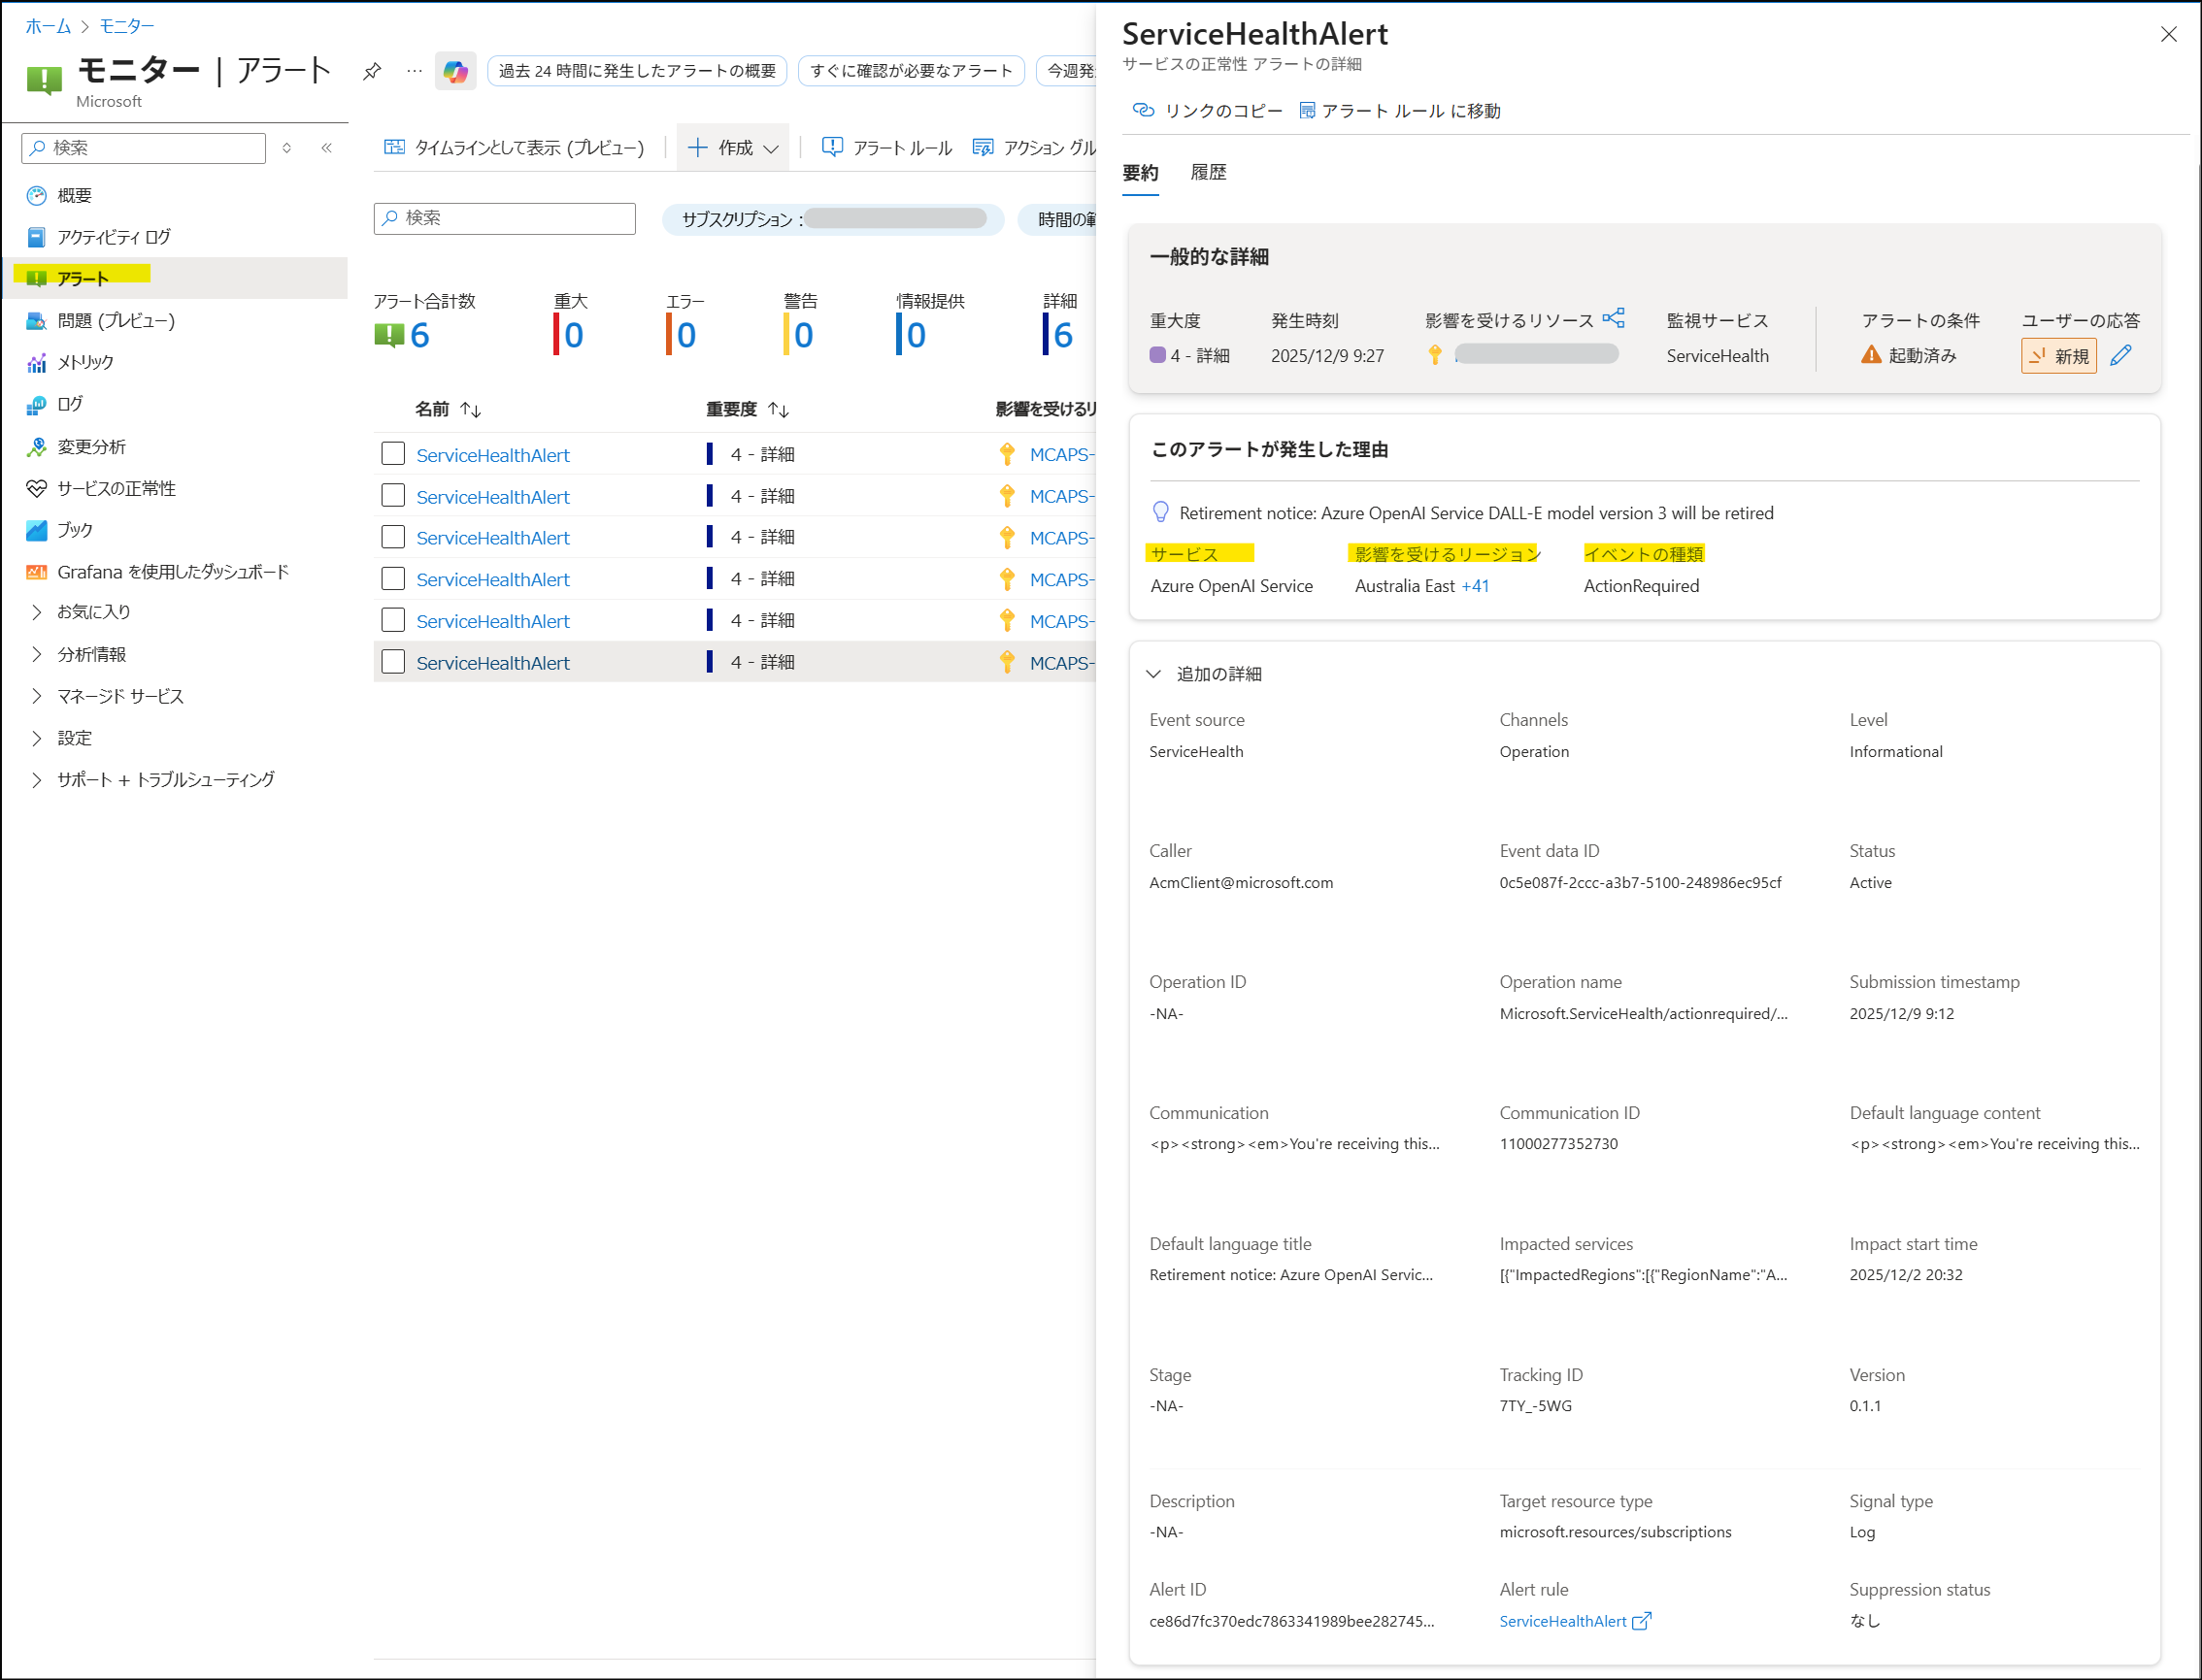Open the アラート ルール toolbar item

pos(886,148)
